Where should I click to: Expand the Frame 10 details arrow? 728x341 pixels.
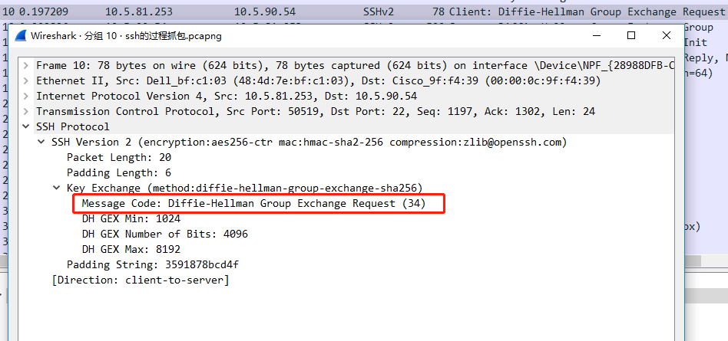[27, 66]
